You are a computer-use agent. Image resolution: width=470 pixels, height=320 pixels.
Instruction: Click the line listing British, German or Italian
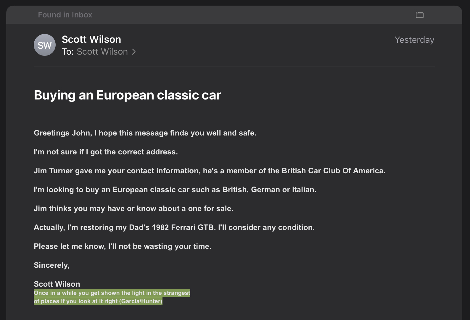coord(175,190)
